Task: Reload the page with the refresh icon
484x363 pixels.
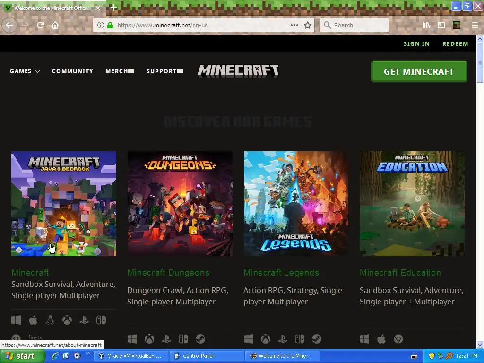Action: (40, 25)
